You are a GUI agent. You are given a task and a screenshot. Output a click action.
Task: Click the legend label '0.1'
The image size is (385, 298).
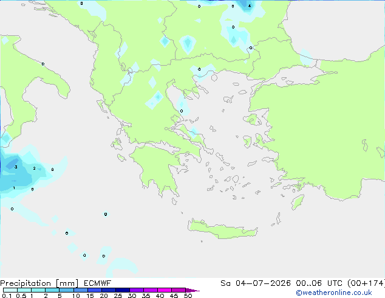[x=7, y=296]
